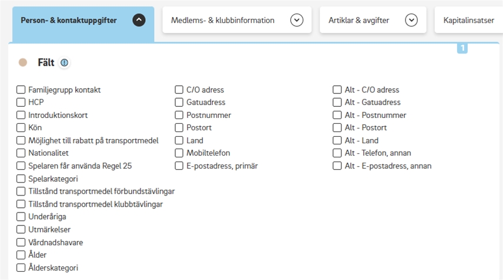Tick the HCP checkbox
503x280 pixels.
click(21, 102)
